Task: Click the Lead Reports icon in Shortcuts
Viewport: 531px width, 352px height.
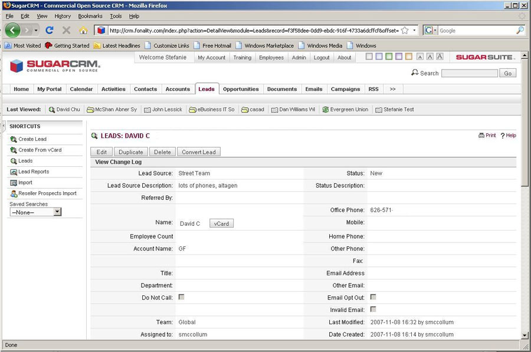Action: click(x=13, y=172)
